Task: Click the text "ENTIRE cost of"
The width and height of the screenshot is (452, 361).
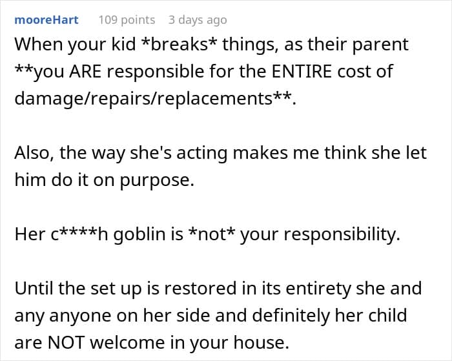Action: (x=333, y=71)
